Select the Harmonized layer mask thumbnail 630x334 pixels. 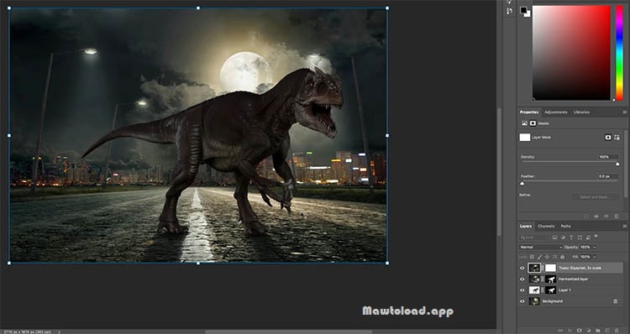pos(550,279)
